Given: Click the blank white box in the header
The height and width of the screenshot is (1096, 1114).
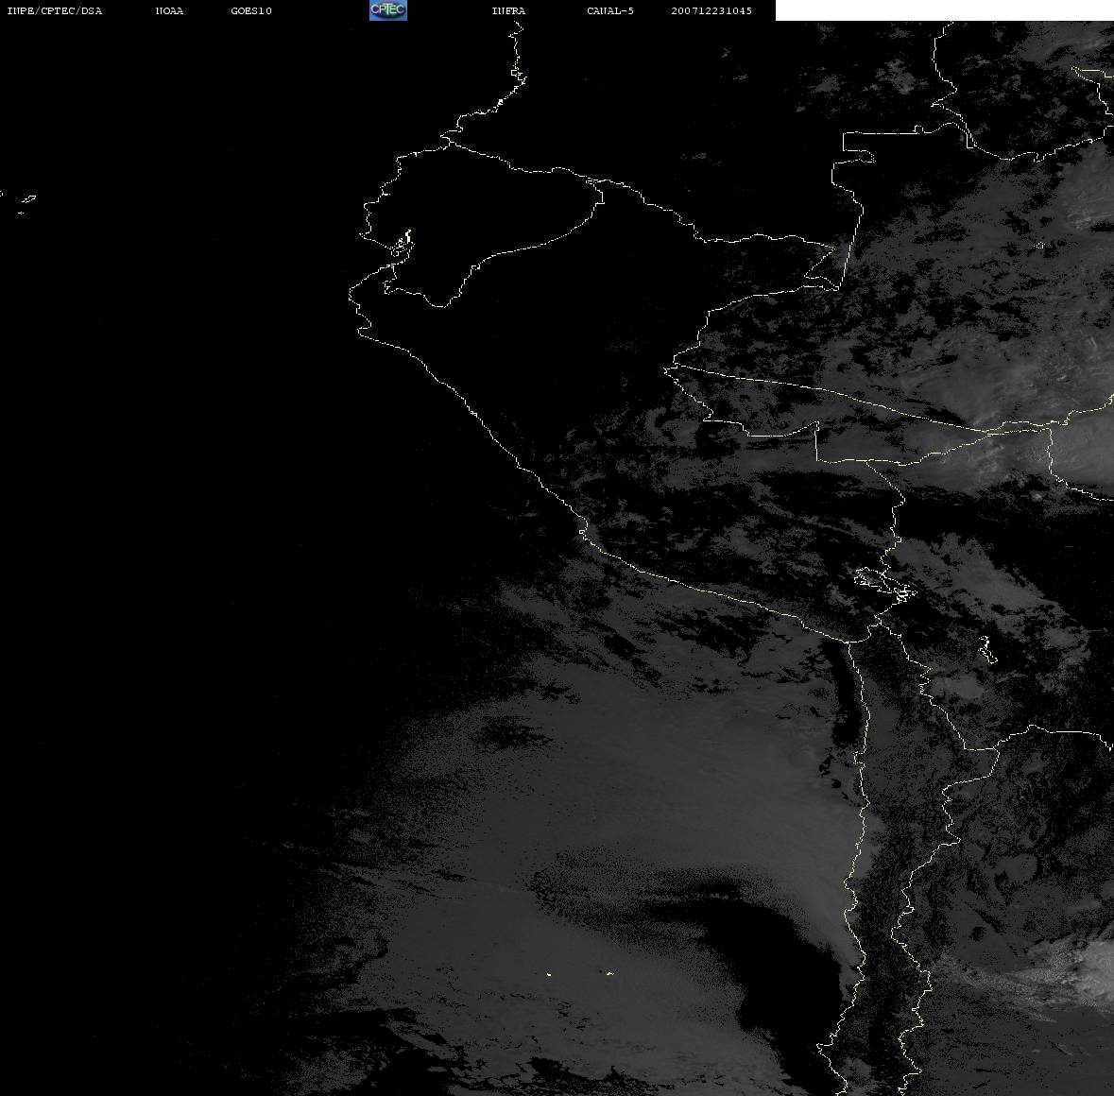Looking at the screenshot, I should [x=943, y=10].
